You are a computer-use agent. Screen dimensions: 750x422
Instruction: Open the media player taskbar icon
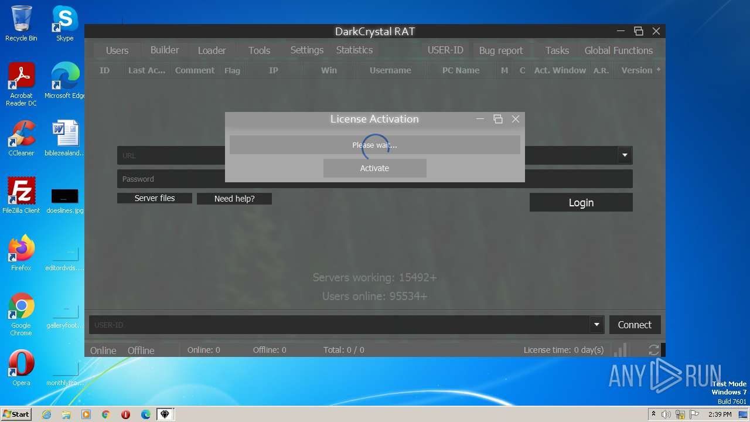(x=86, y=414)
